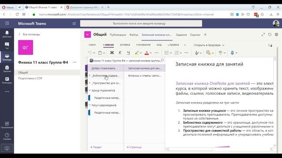This screenshot has width=282, height=158.
Task: Add a new page (+ Страница)
Action: 134,147
